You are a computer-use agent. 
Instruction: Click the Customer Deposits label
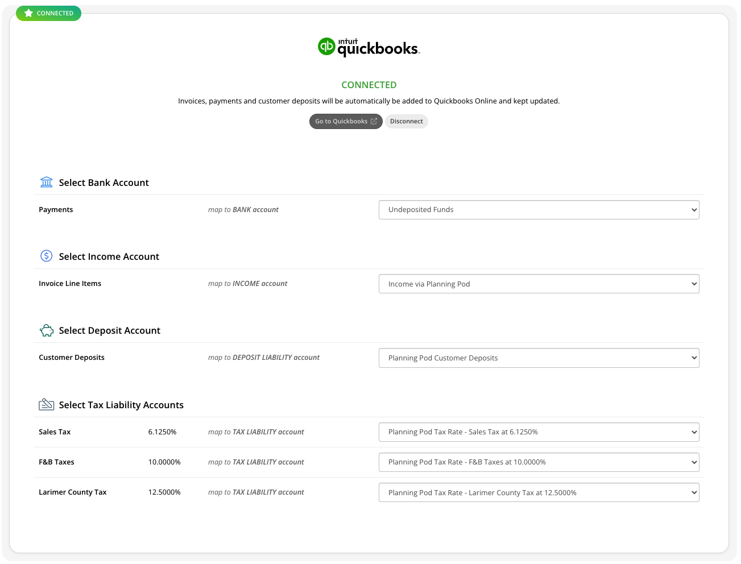[72, 358]
